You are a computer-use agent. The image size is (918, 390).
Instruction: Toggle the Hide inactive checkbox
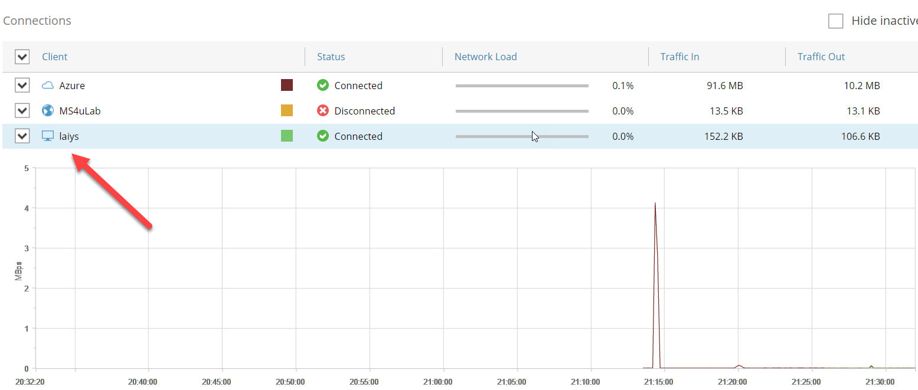point(835,21)
